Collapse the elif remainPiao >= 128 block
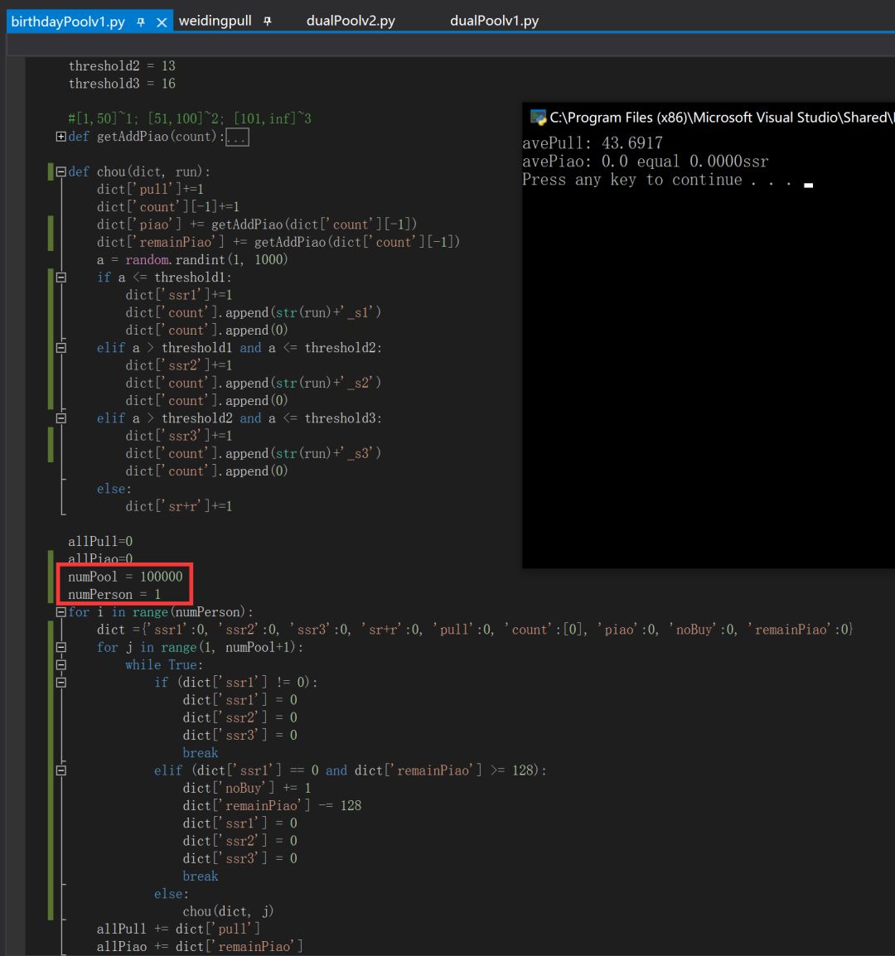The width and height of the screenshot is (895, 956). (60, 770)
